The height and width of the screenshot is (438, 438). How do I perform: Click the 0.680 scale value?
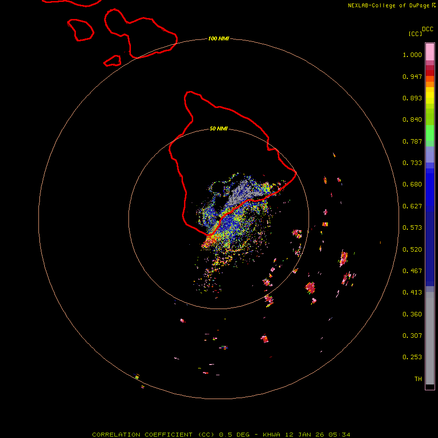[x=412, y=184]
